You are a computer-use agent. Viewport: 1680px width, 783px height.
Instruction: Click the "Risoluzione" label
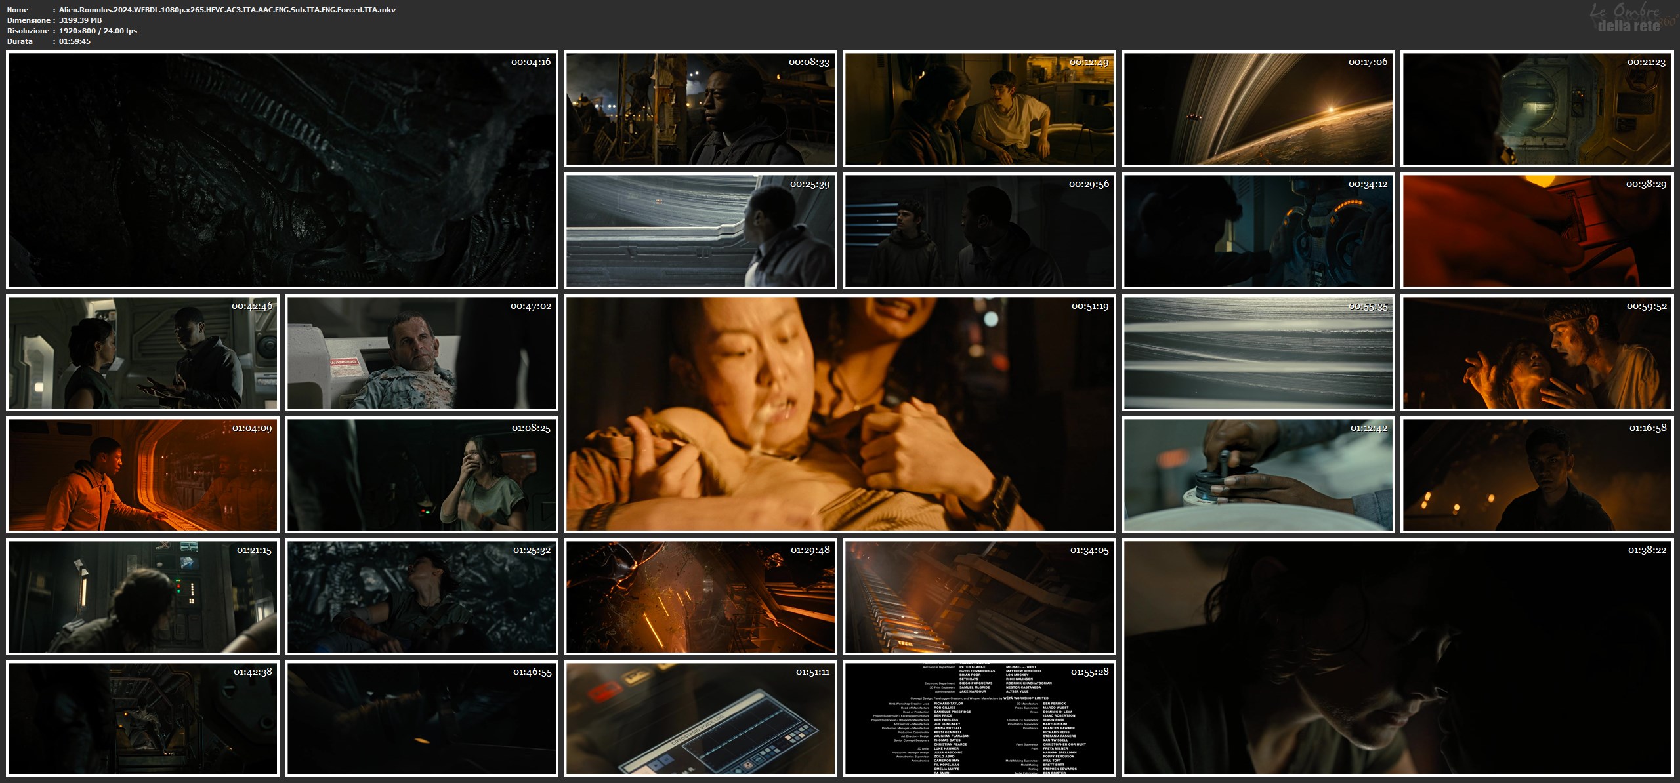28,31
